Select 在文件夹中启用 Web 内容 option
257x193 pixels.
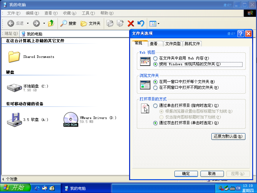[x=181, y=58]
